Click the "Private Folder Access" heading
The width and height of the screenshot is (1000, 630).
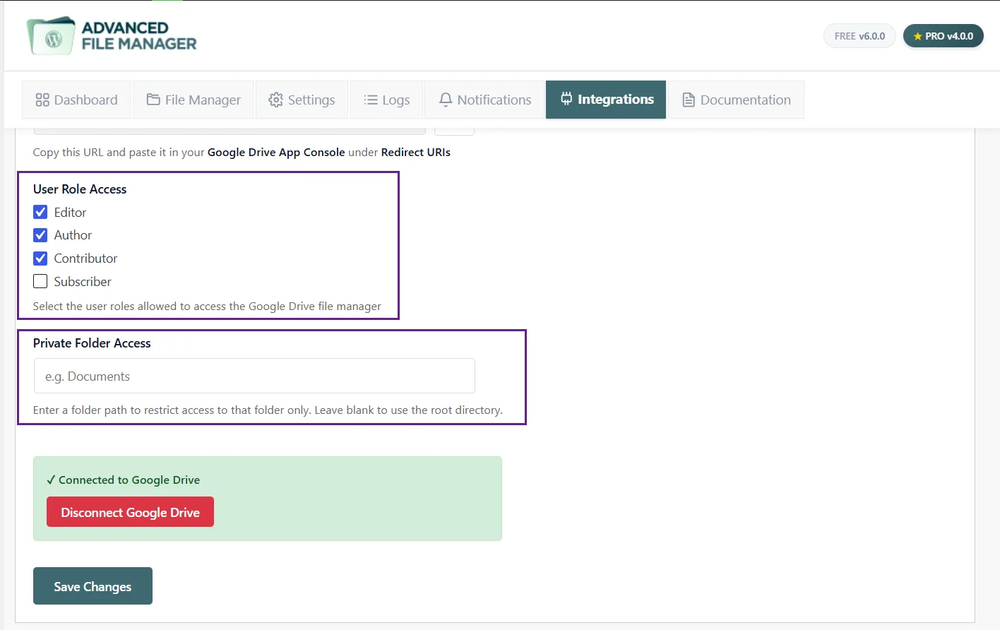[x=92, y=343]
